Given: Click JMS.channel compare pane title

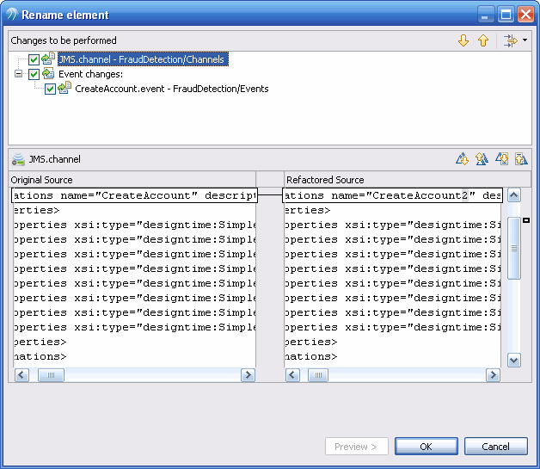Looking at the screenshot, I should (55, 159).
